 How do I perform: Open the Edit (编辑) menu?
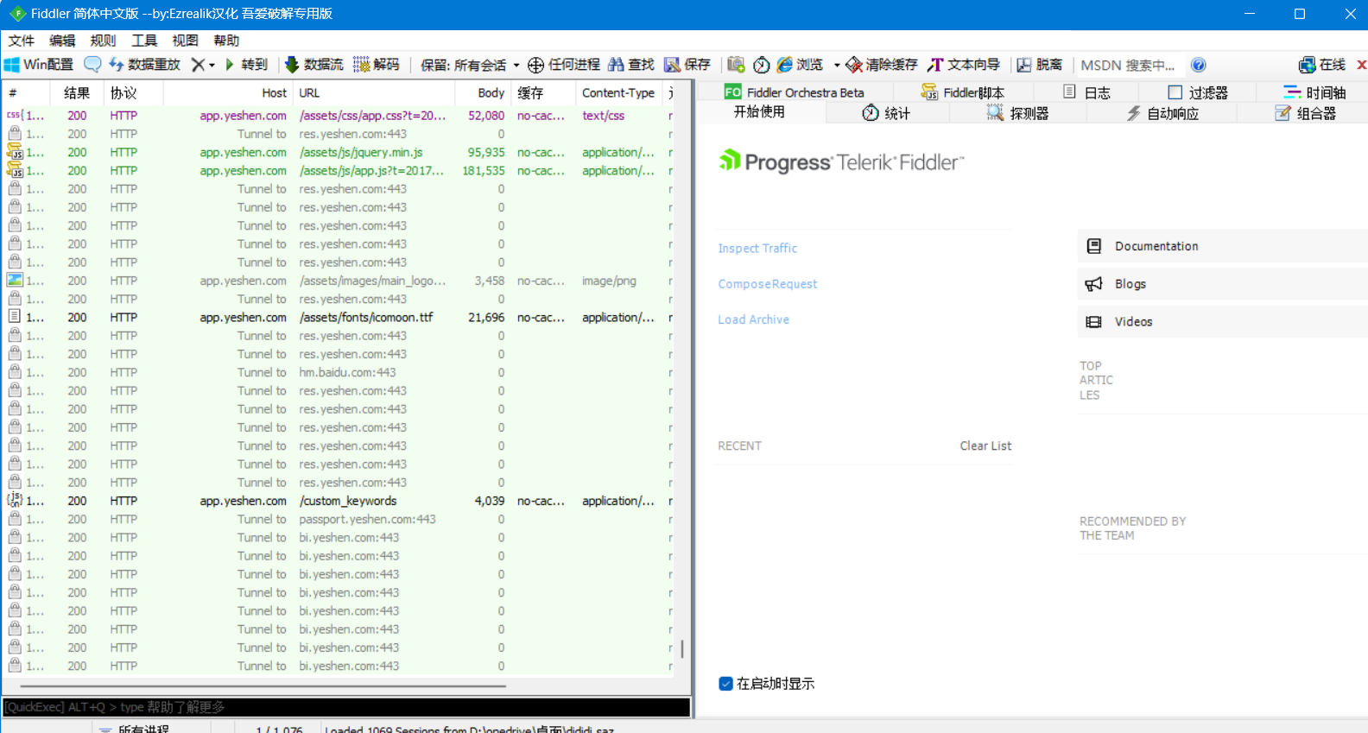click(62, 41)
